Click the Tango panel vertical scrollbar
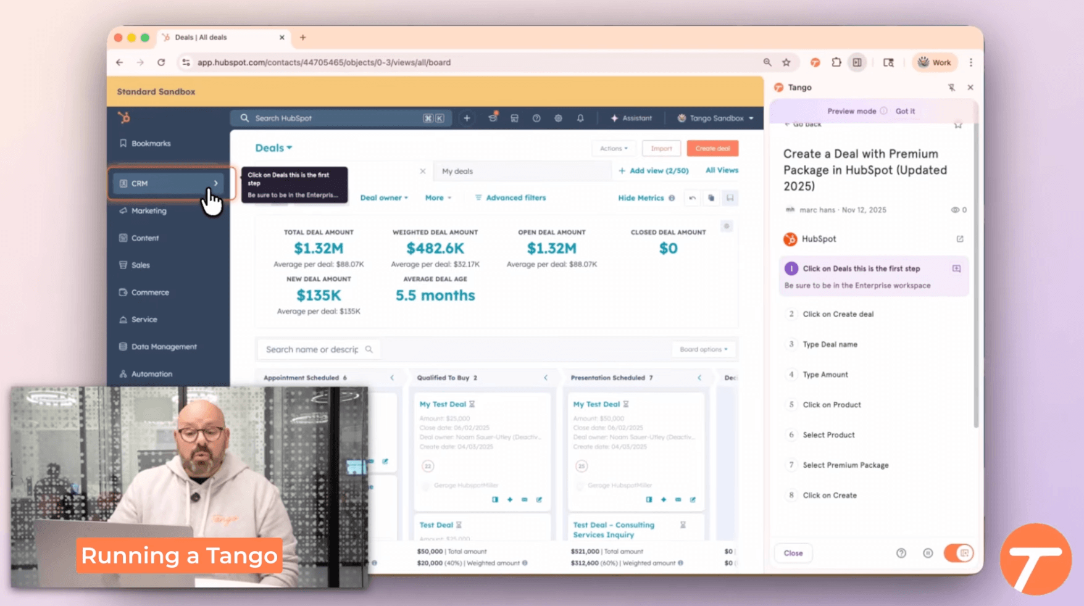The height and width of the screenshot is (606, 1084). [x=975, y=275]
